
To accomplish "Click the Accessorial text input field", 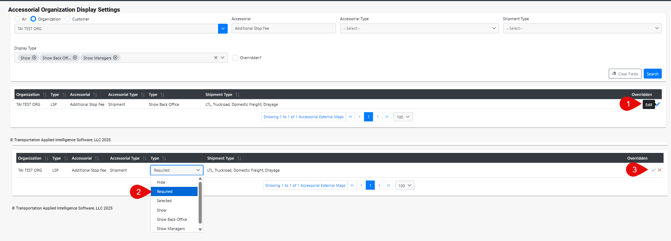I will click(284, 28).
